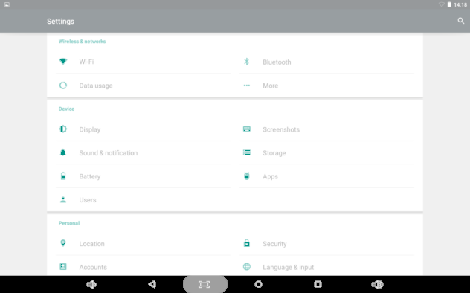Tap the Battery icon
This screenshot has height=293, width=470.
click(63, 176)
